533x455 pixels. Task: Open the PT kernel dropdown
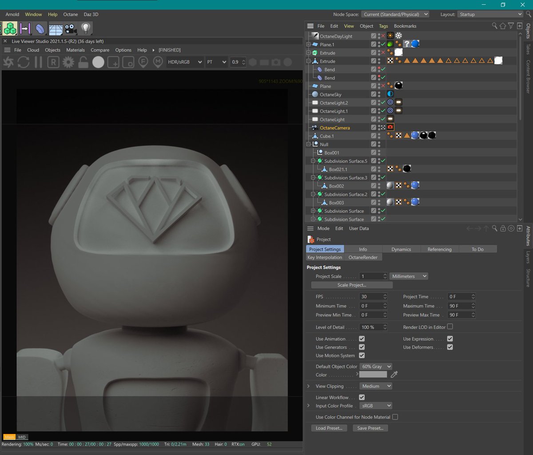click(x=216, y=62)
